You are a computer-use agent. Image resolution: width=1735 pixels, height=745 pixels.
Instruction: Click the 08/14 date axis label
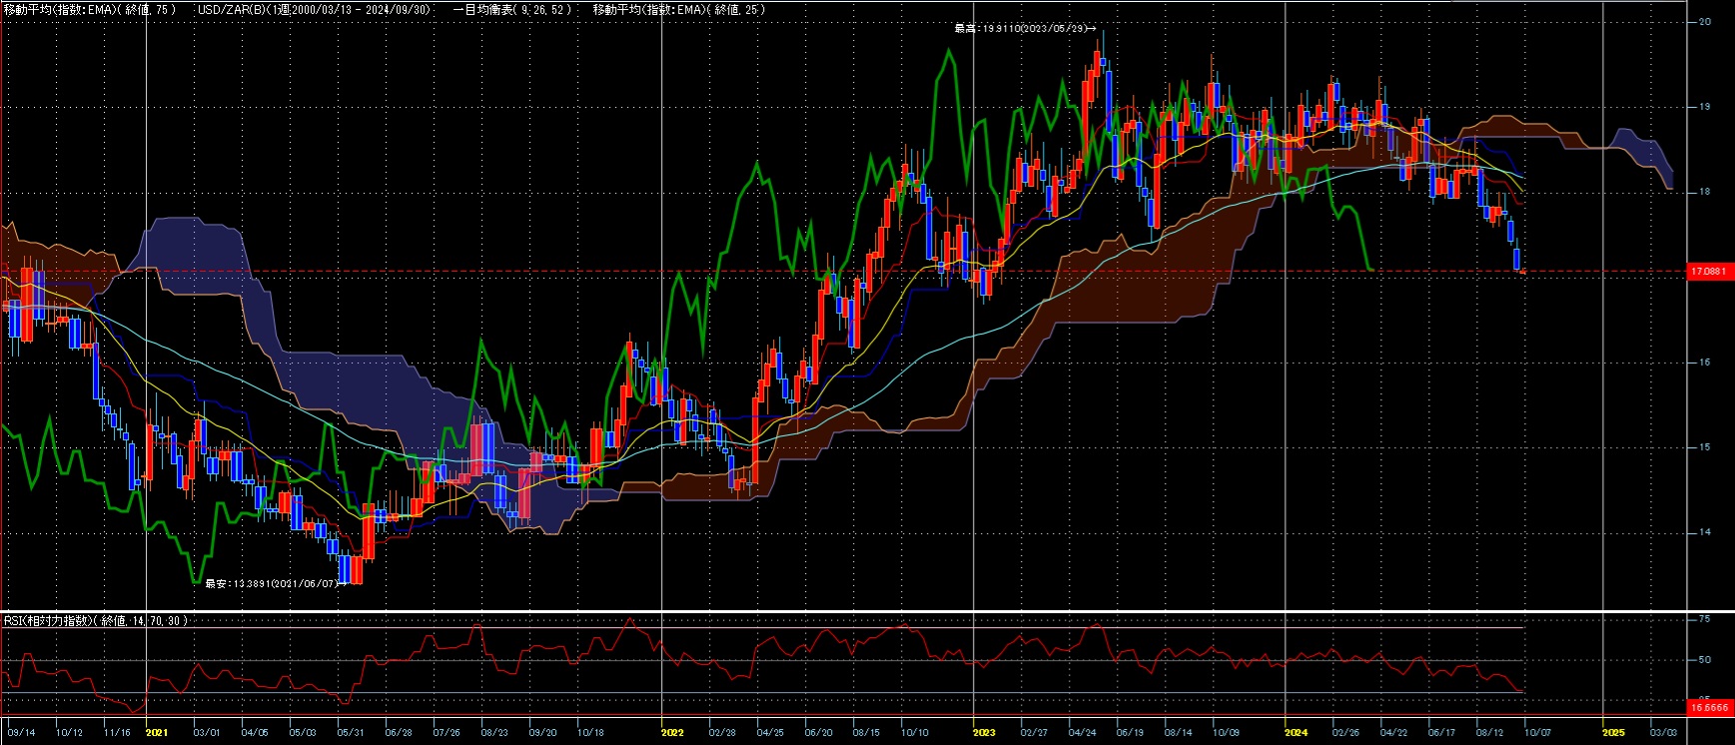1178,733
